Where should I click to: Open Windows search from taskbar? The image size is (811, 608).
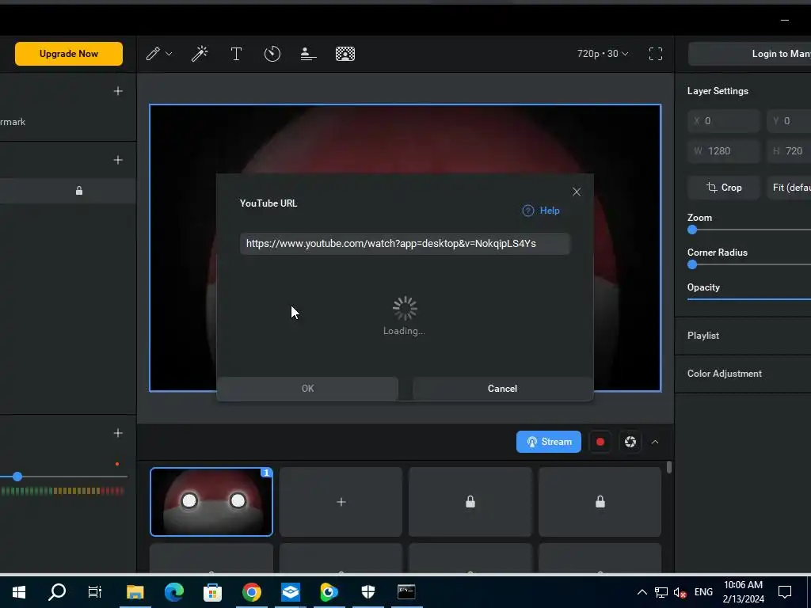57,592
